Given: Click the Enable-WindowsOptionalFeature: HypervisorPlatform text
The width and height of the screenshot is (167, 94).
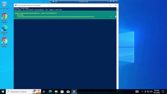Looking at the screenshot, I should (x=36, y=13).
